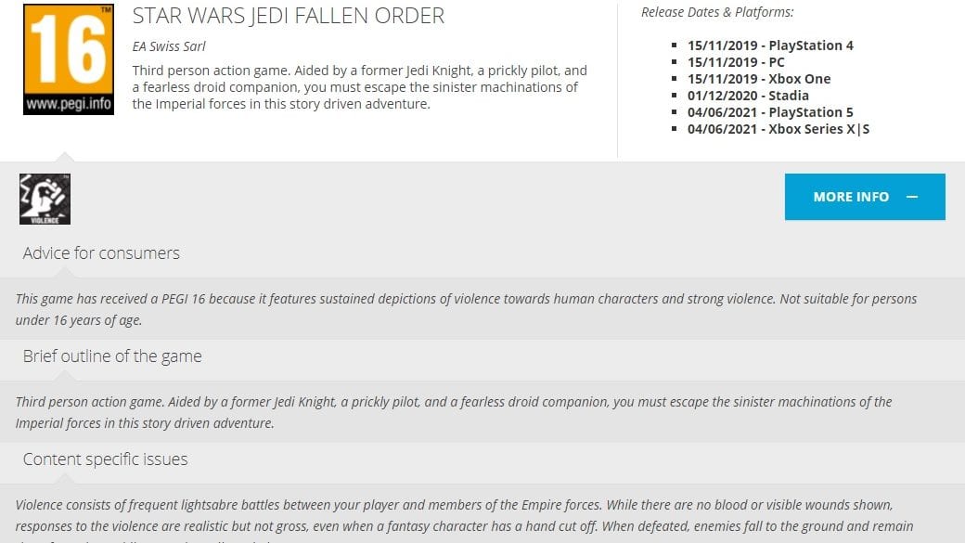Click the PlayStation 4 release entry
The height and width of the screenshot is (543, 965).
[x=770, y=45]
